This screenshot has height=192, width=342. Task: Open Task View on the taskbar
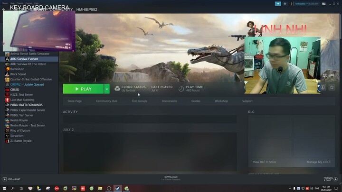(x=21, y=188)
